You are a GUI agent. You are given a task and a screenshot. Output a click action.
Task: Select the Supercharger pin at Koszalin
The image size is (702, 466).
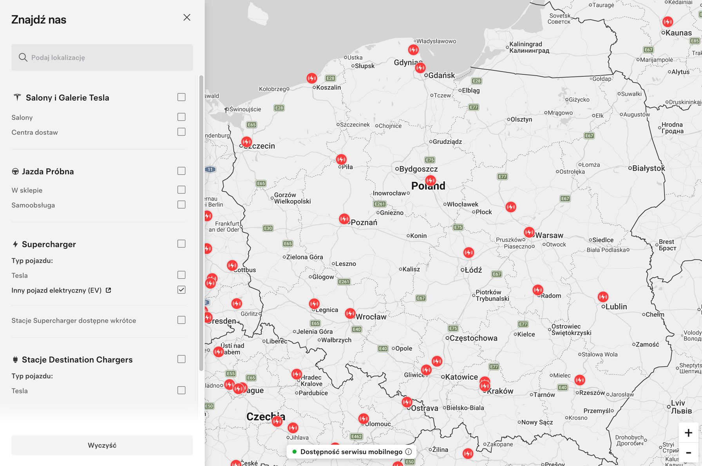point(312,78)
